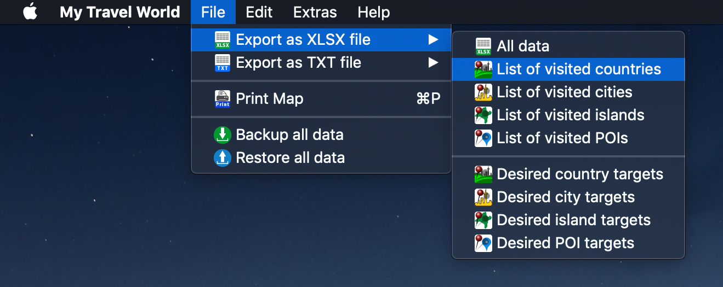Click the city pin icon for visited cities
This screenshot has width=723, height=287.
(x=483, y=92)
